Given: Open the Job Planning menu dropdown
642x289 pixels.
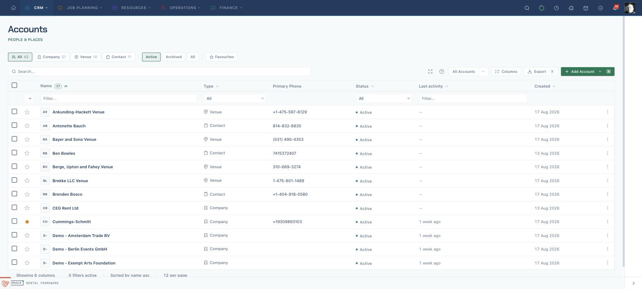Looking at the screenshot, I should [x=80, y=8].
